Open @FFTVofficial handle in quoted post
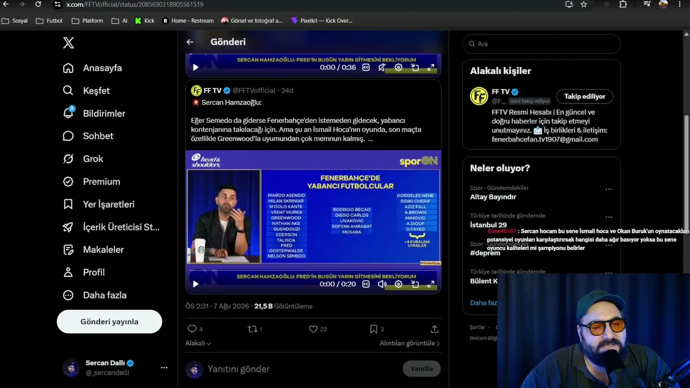The image size is (690, 388). coord(254,91)
